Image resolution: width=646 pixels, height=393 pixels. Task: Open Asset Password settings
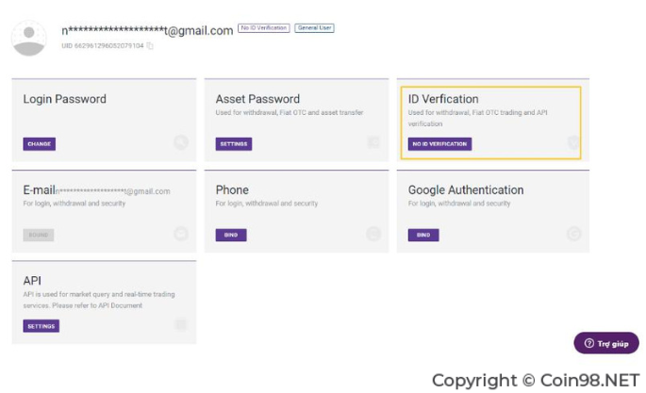[x=234, y=144]
